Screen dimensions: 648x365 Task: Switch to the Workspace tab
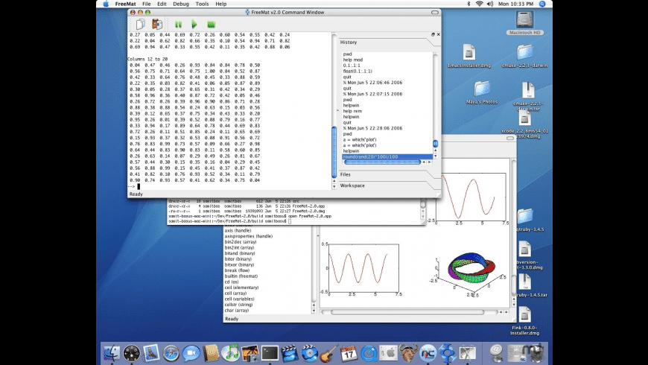click(352, 185)
